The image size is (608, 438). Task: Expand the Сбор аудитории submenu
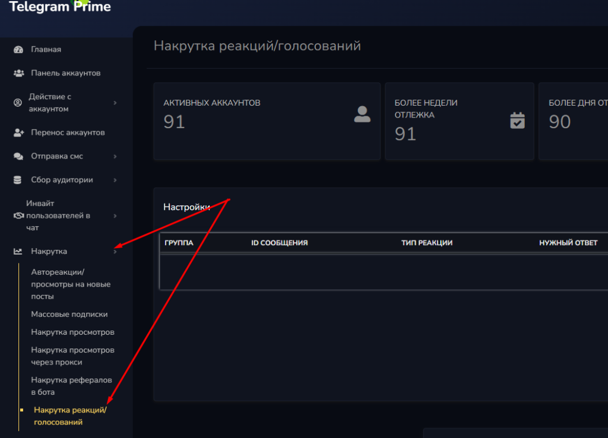tap(116, 180)
